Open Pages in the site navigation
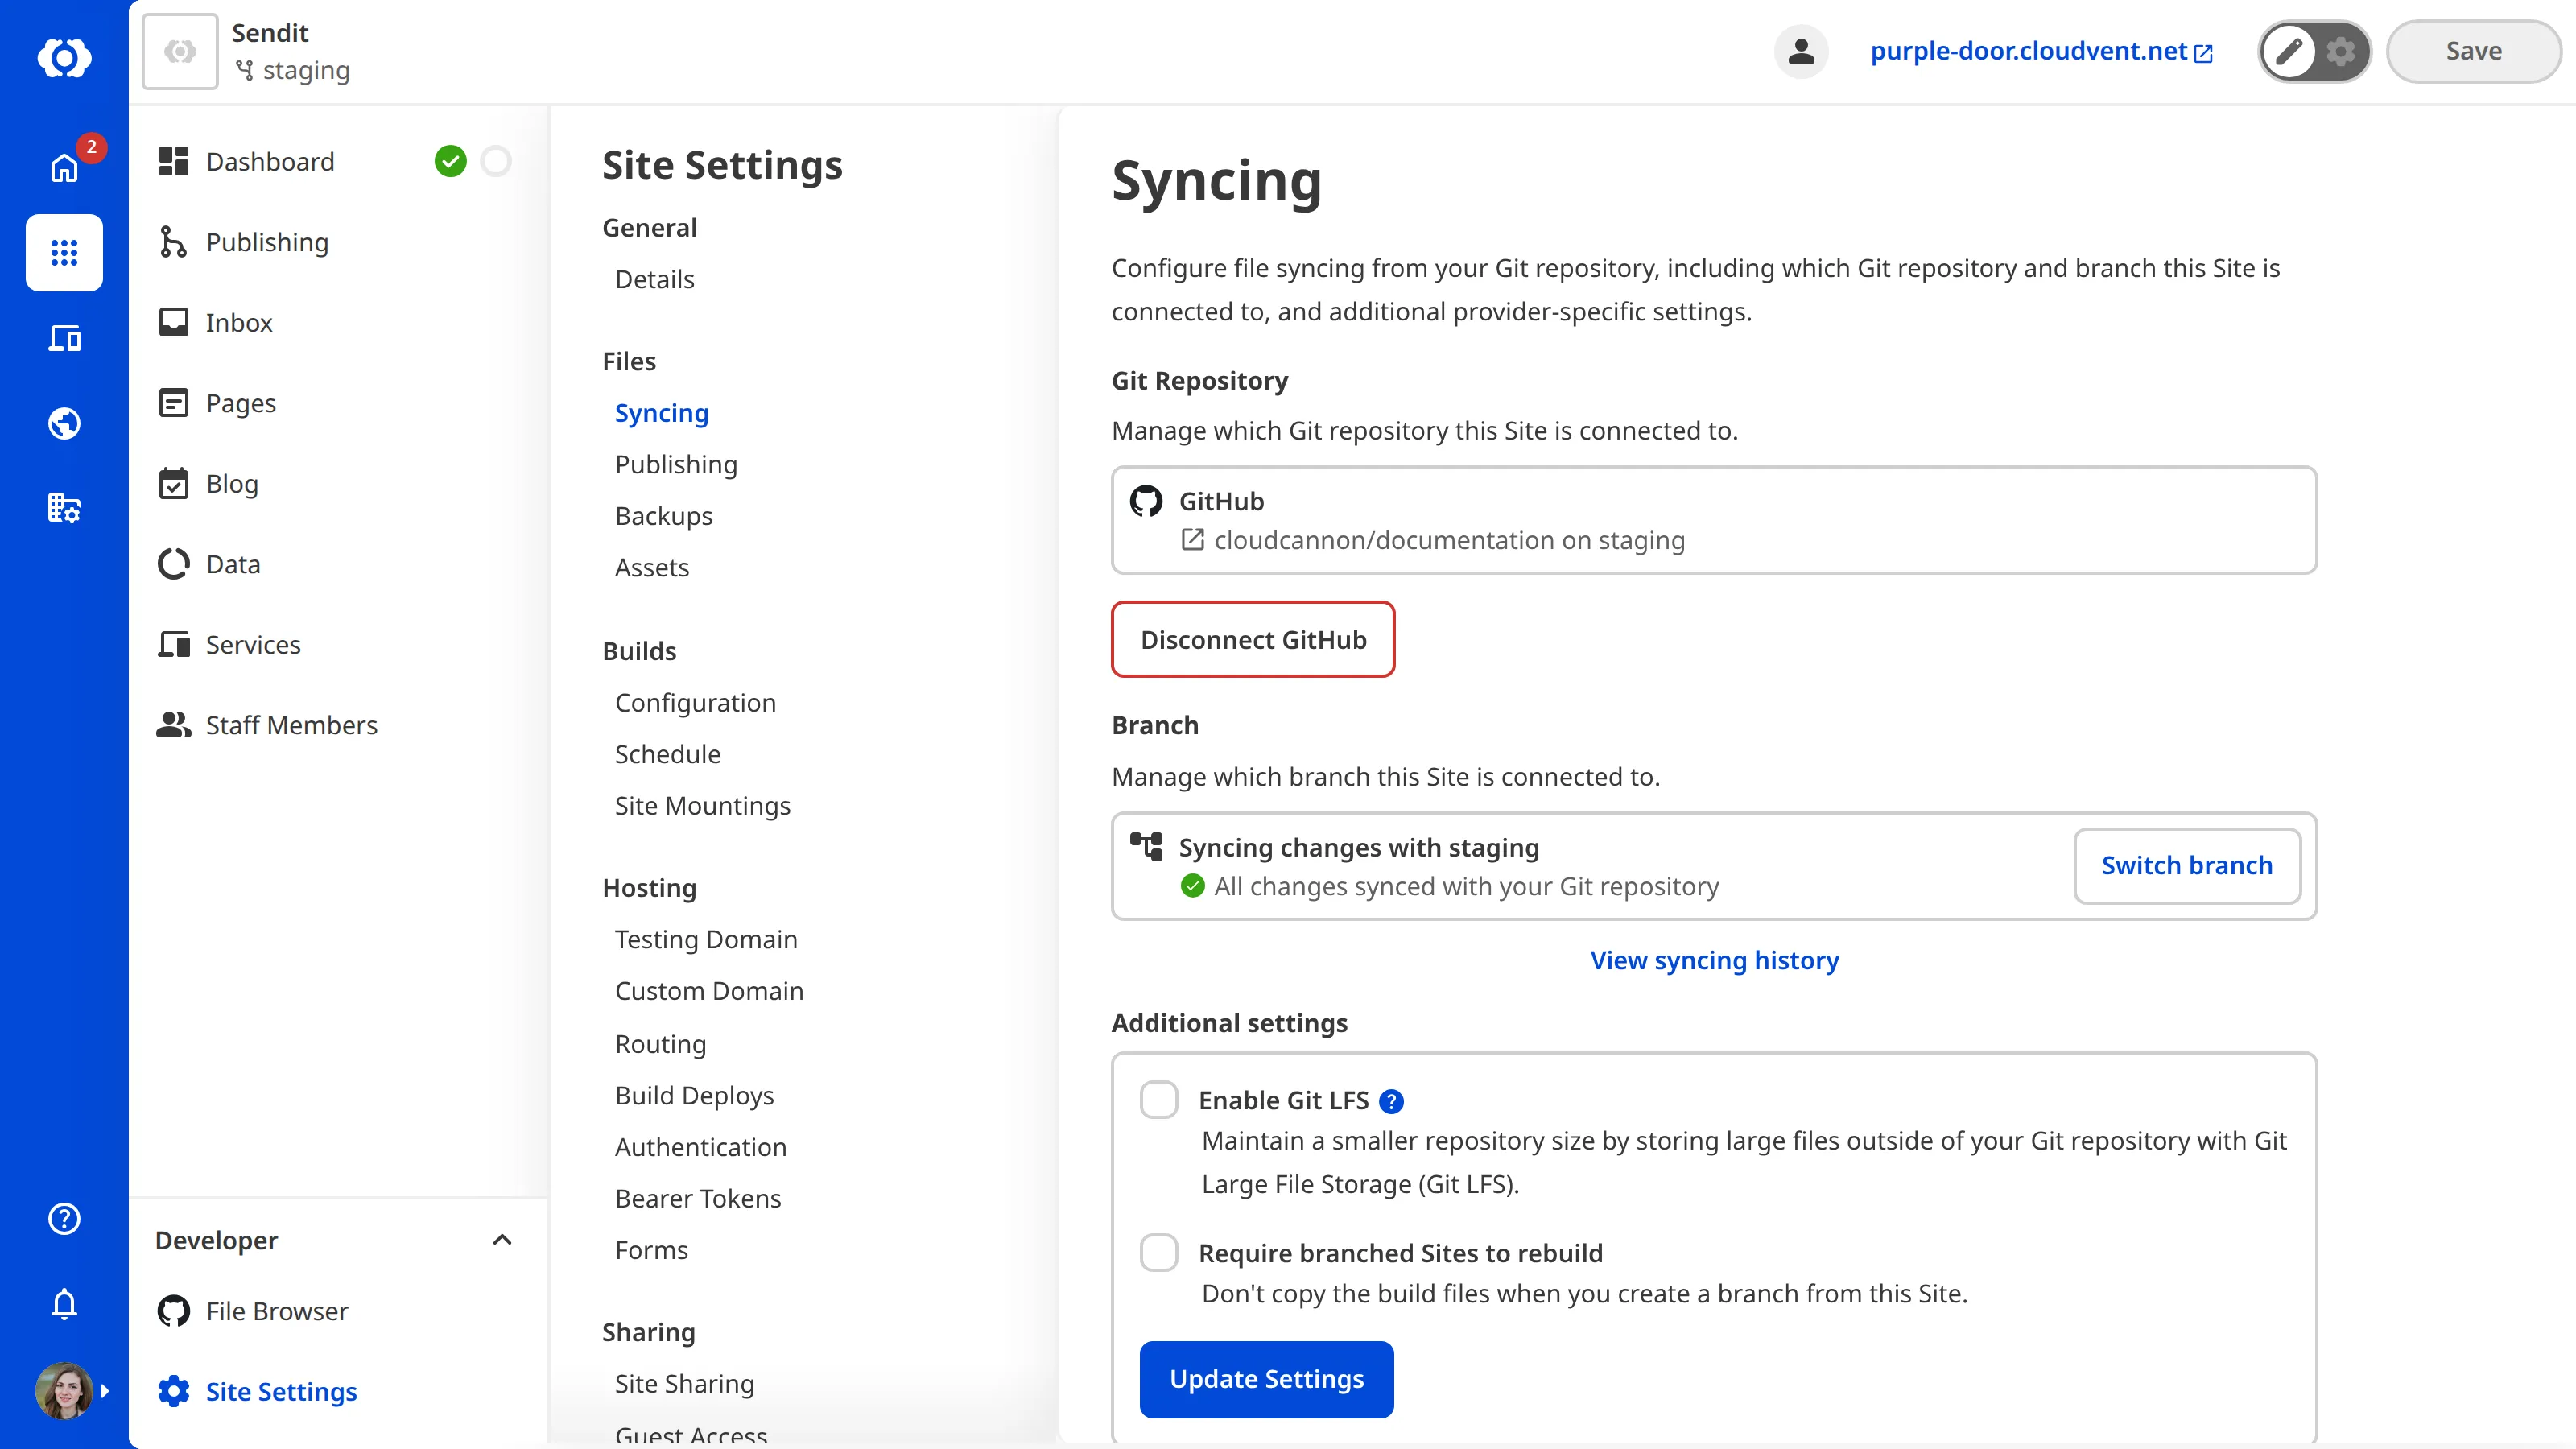The image size is (2576, 1449). pyautogui.click(x=241, y=403)
